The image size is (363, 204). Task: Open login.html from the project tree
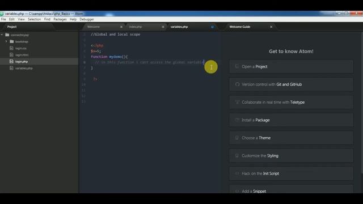(22, 55)
